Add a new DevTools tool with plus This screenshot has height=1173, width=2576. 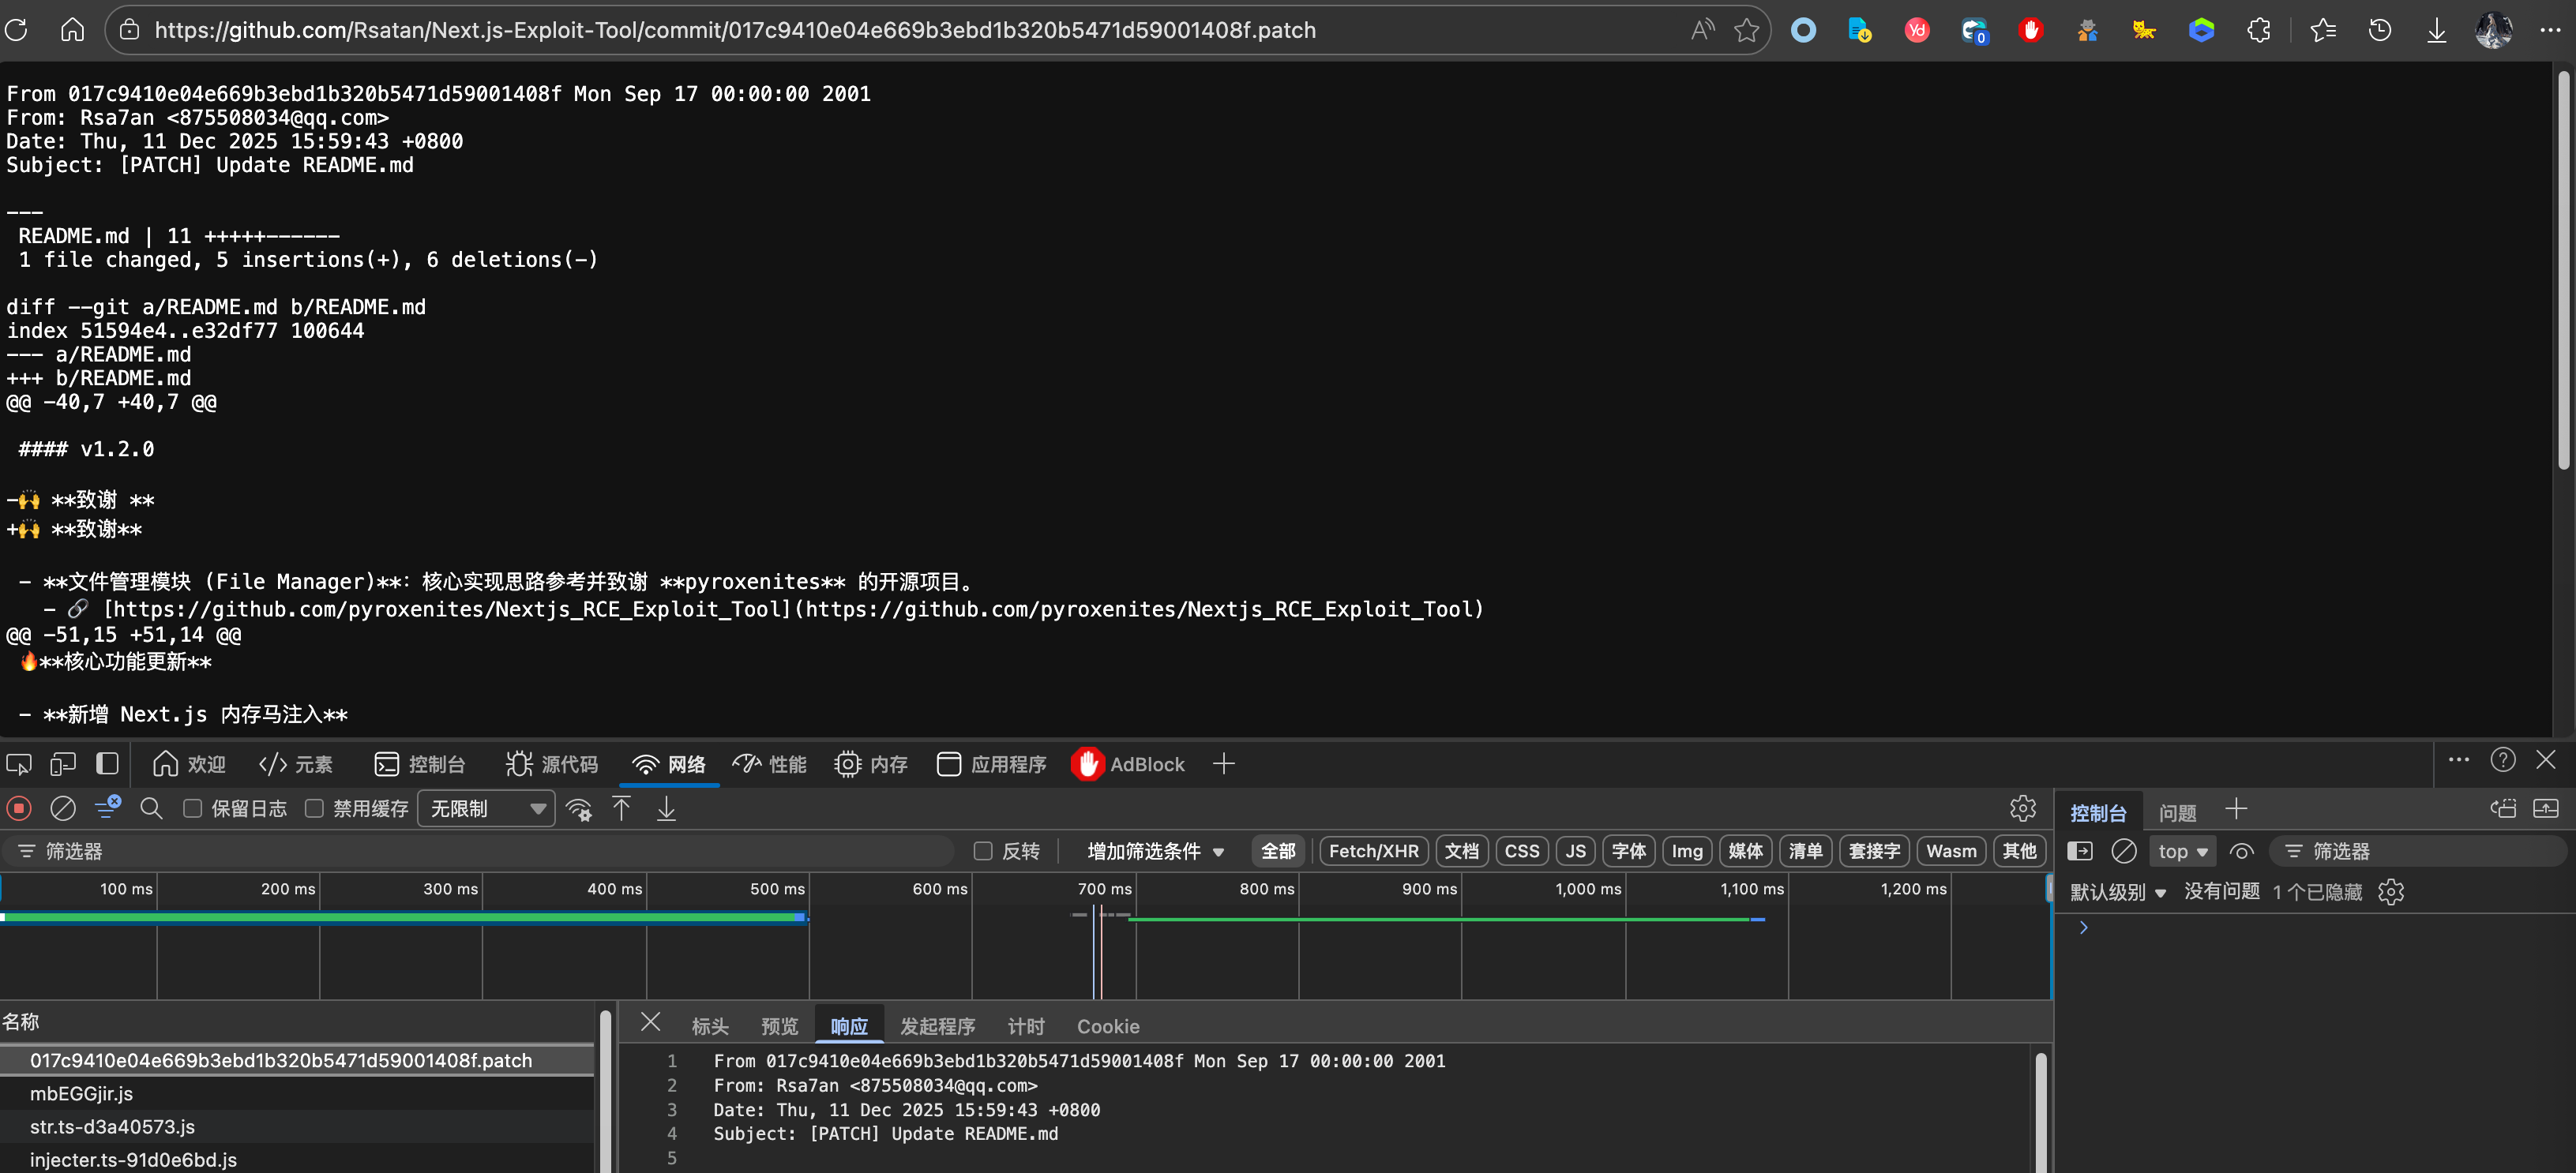[x=1223, y=764]
